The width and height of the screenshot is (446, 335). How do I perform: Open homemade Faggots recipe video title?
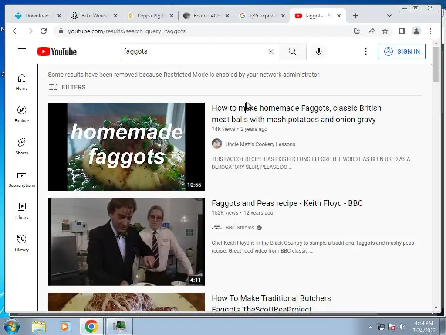tap(296, 114)
